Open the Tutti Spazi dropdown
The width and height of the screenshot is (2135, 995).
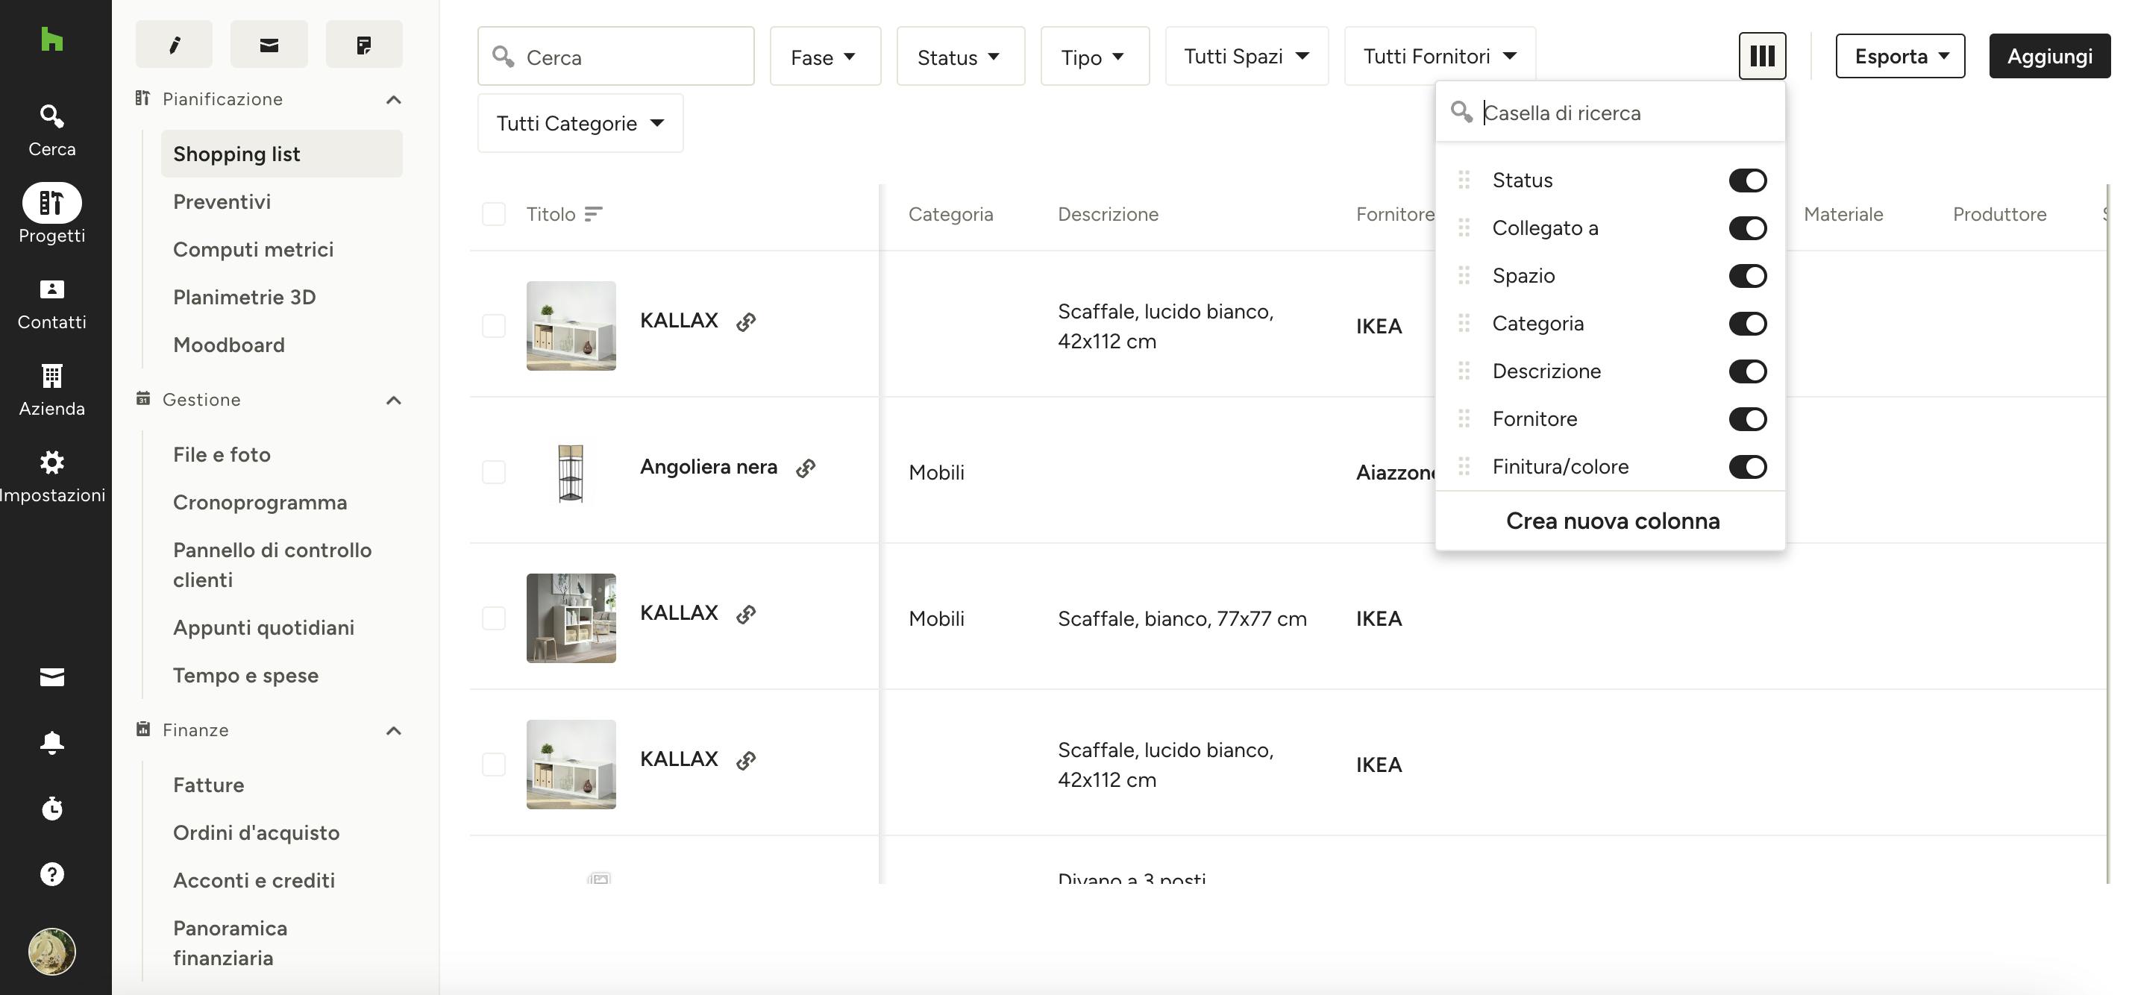1247,57
